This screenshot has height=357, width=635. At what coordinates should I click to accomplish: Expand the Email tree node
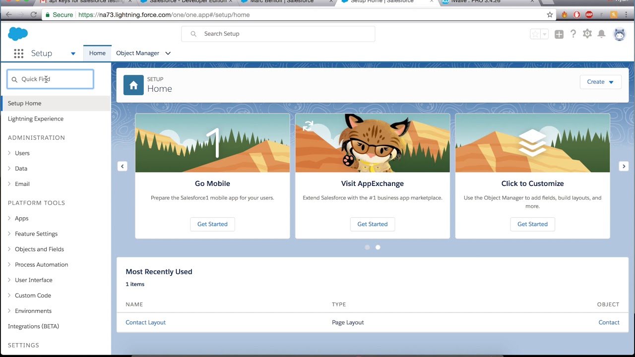(9, 184)
